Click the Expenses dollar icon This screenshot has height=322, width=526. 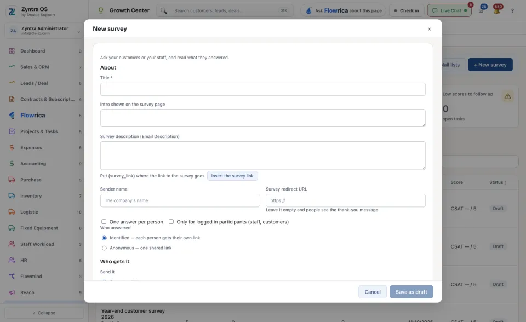[x=12, y=148]
